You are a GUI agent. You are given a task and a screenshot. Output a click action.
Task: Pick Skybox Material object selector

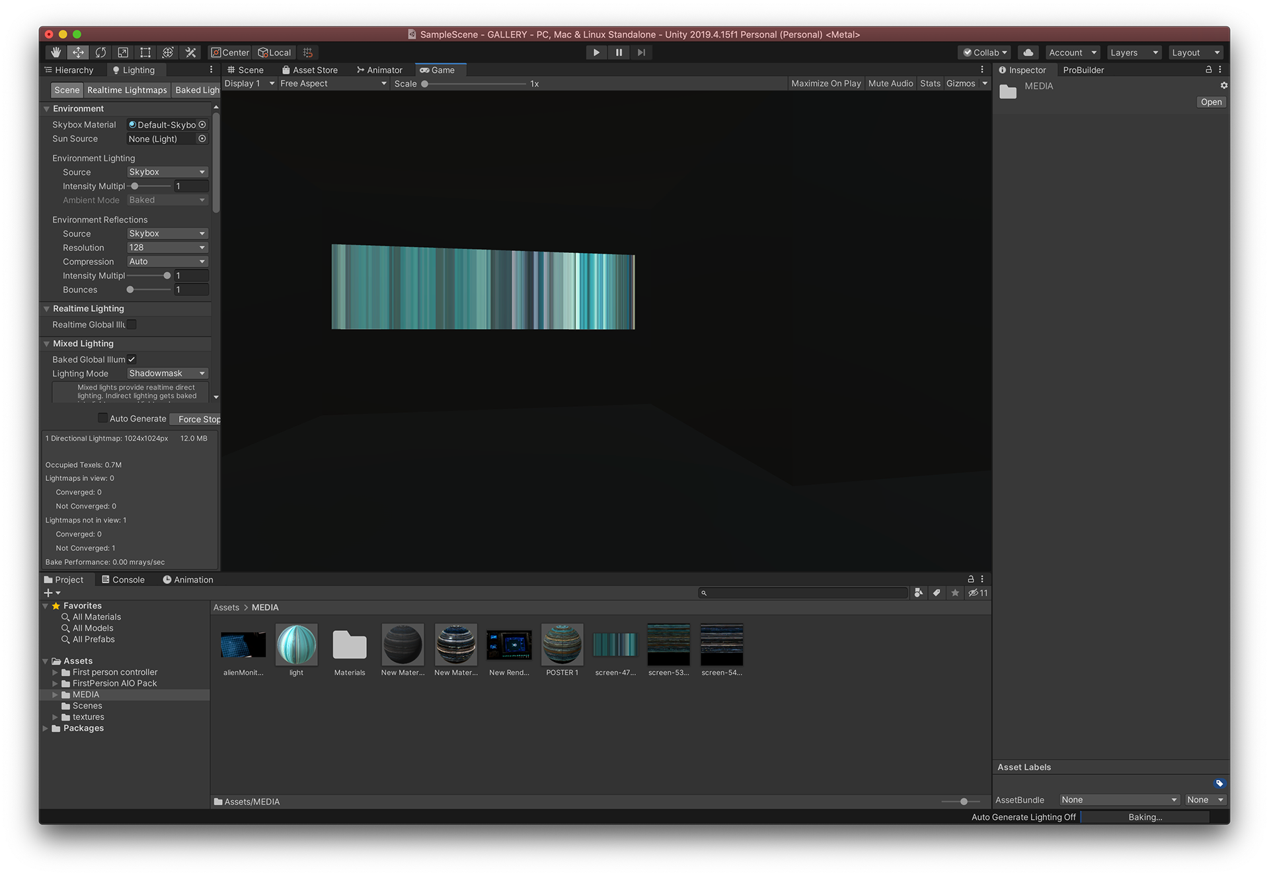202,124
